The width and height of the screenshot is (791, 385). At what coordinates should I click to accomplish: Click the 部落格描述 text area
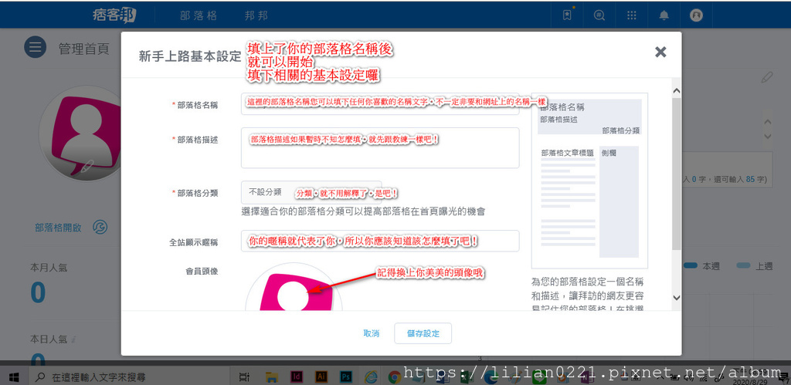[380, 147]
